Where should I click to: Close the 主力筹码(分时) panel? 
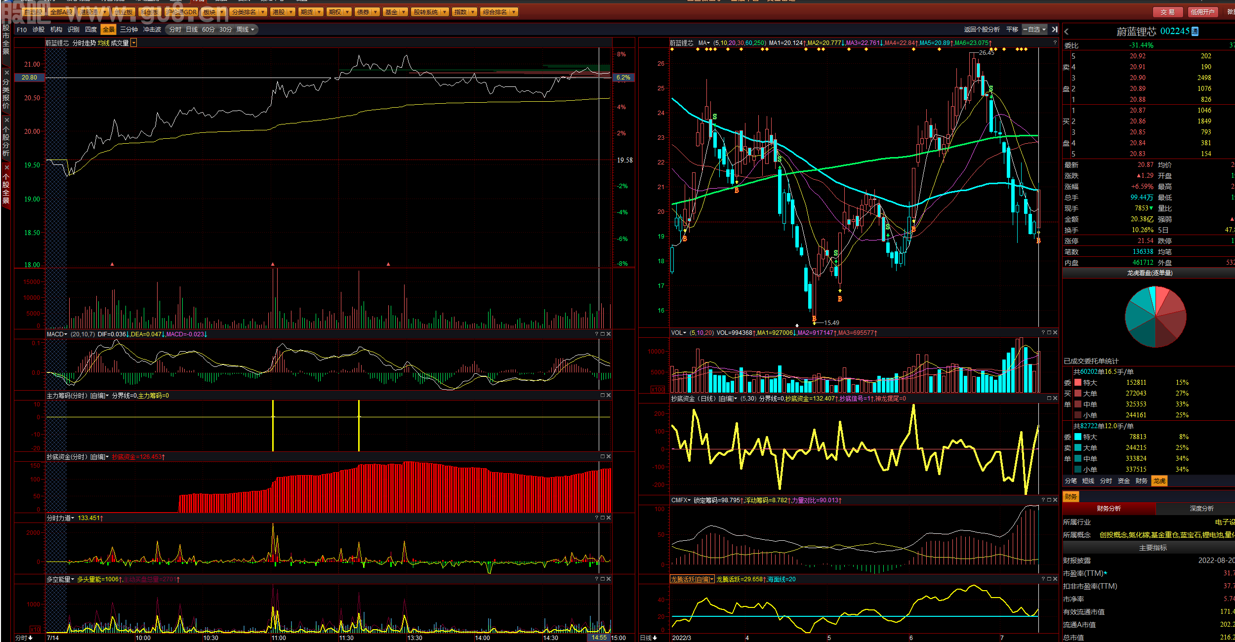click(x=609, y=395)
